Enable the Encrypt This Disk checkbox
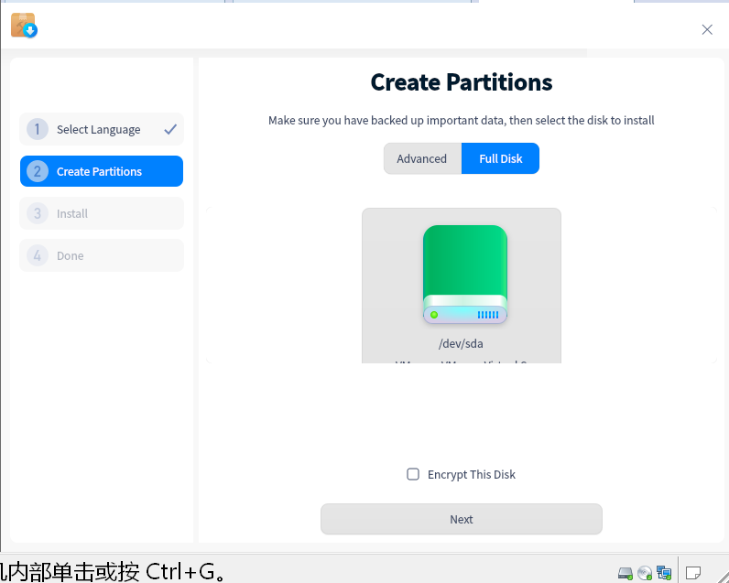Viewport: 729px width, 583px height. 413,474
